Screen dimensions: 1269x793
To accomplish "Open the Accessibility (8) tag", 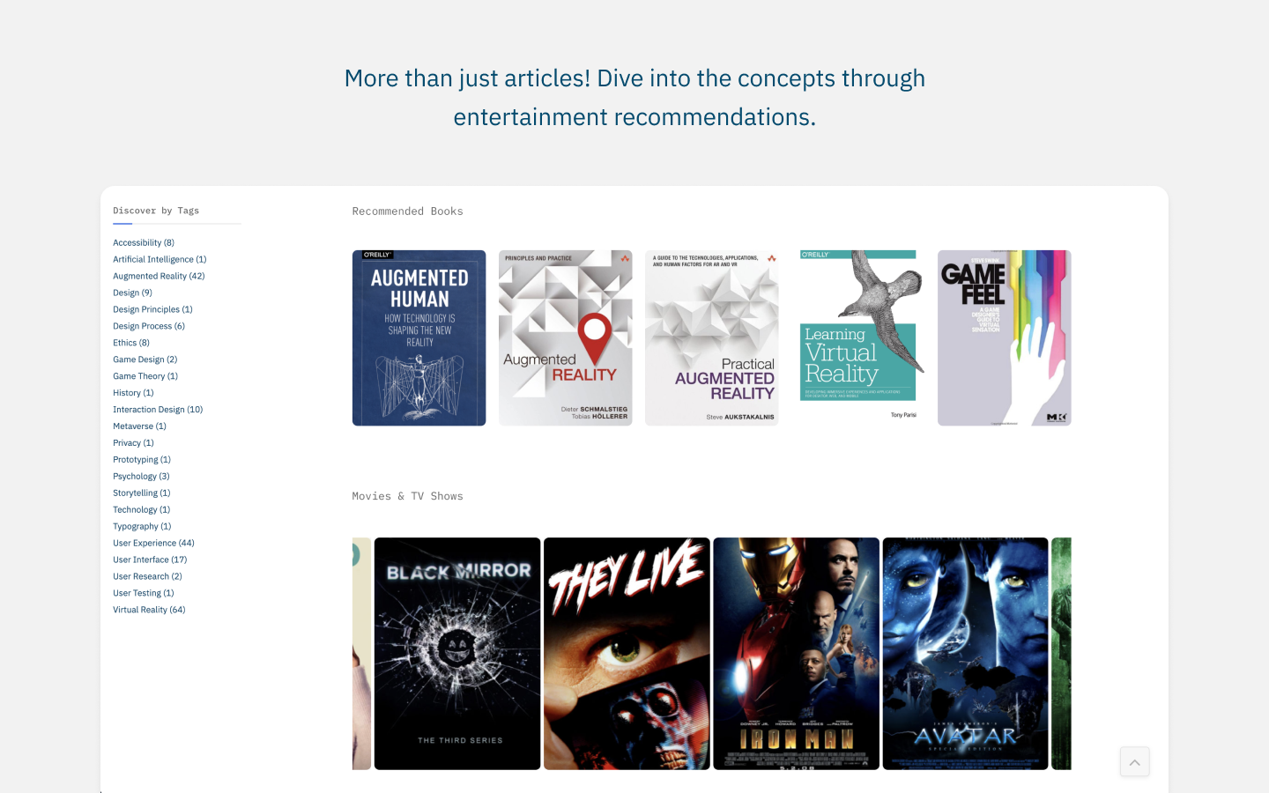I will [144, 242].
